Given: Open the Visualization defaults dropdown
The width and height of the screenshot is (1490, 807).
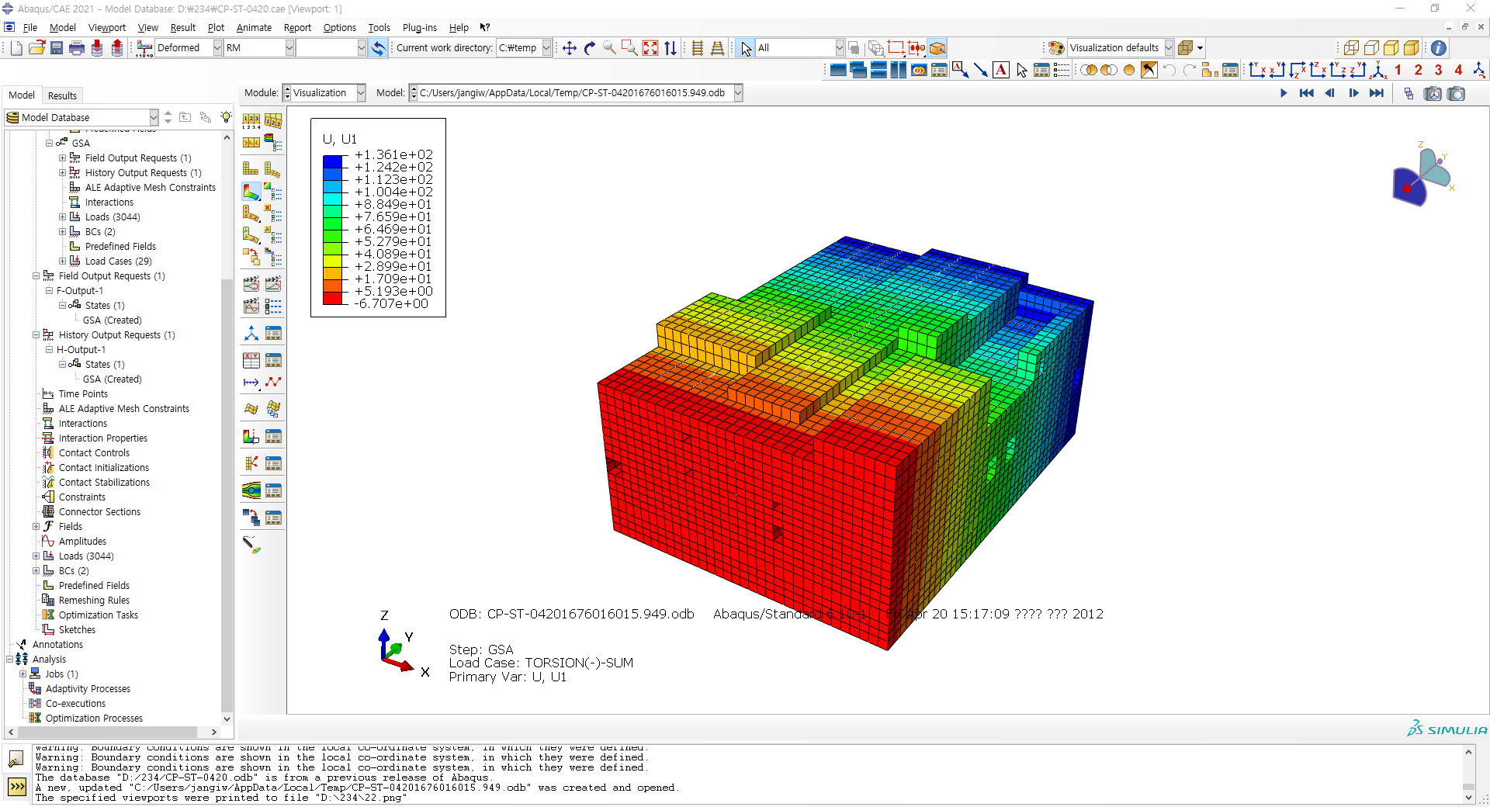Looking at the screenshot, I should 1169,48.
